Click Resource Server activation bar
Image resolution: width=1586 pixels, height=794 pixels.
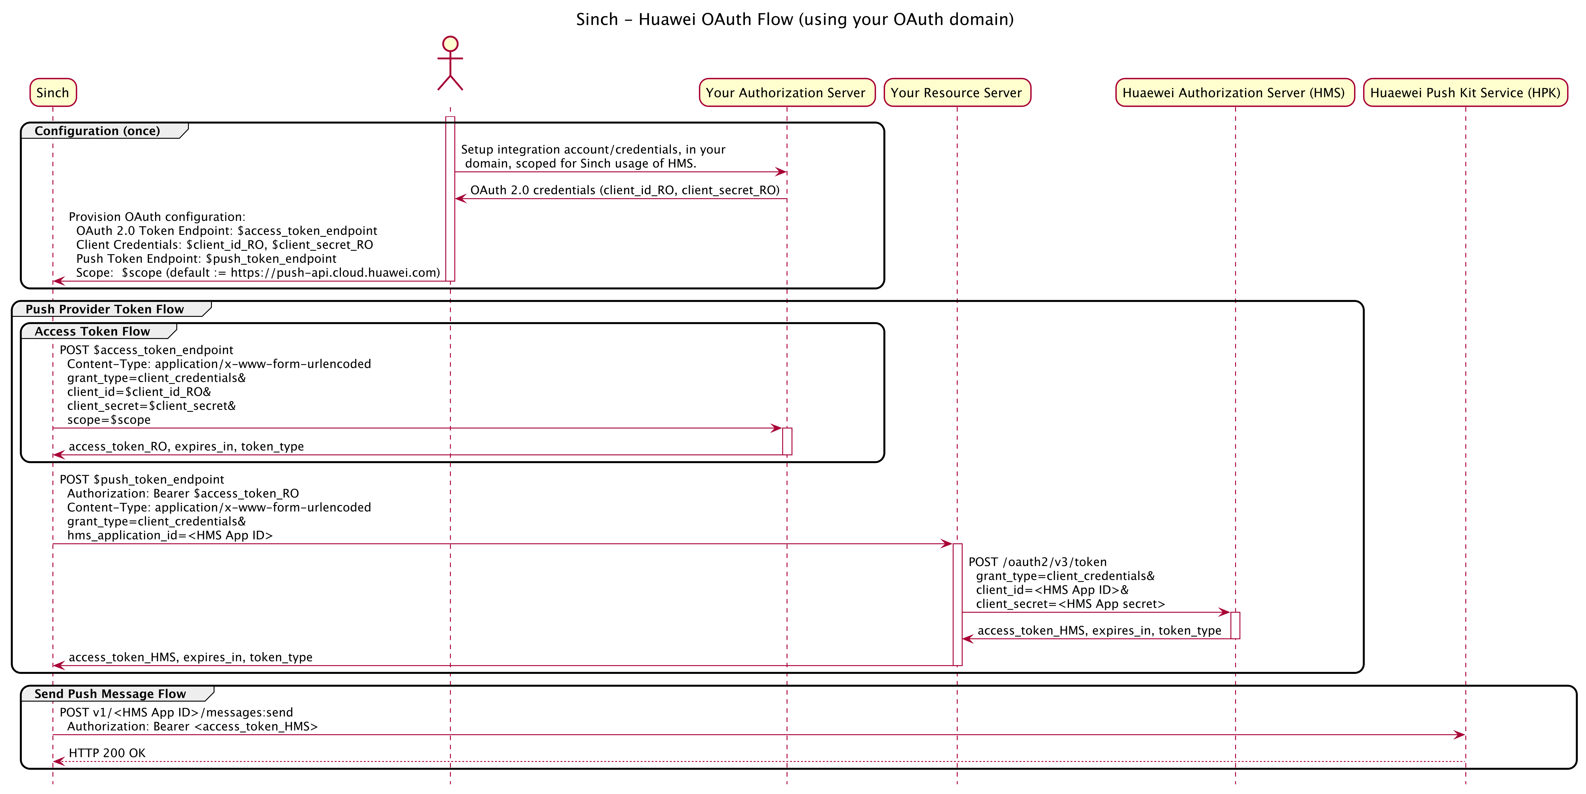coord(957,604)
